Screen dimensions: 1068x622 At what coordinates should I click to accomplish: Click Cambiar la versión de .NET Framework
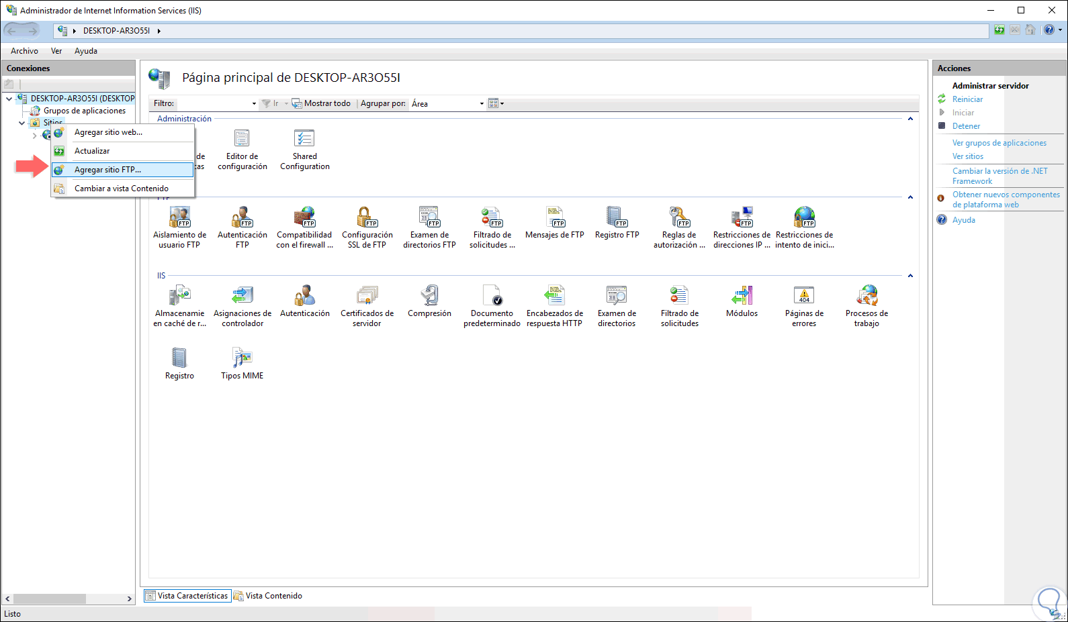point(1000,176)
